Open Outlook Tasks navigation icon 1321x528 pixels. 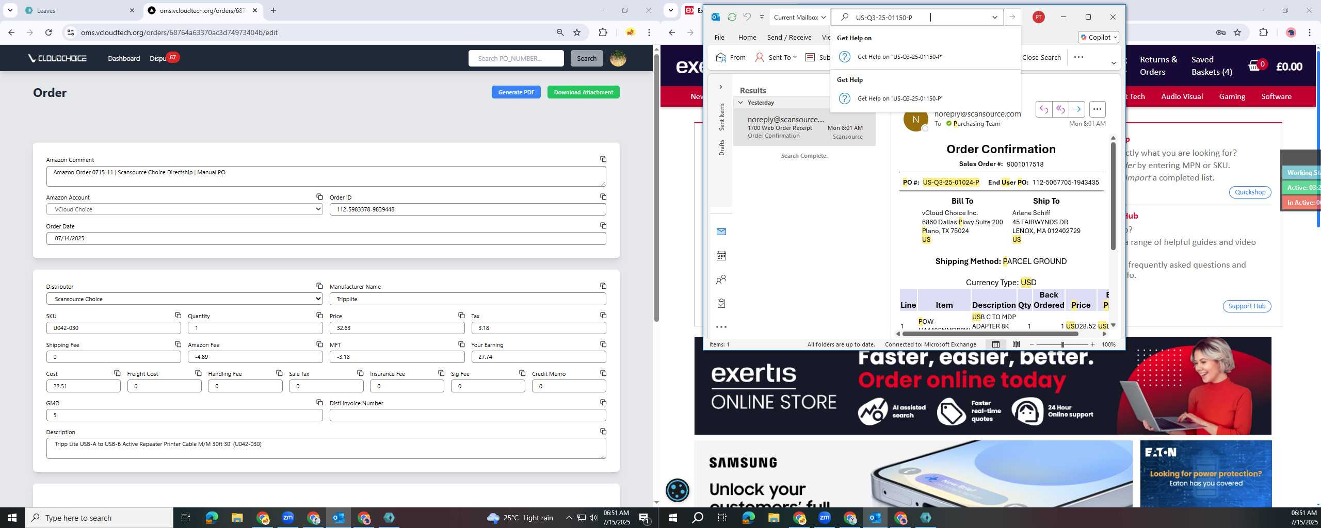(721, 303)
